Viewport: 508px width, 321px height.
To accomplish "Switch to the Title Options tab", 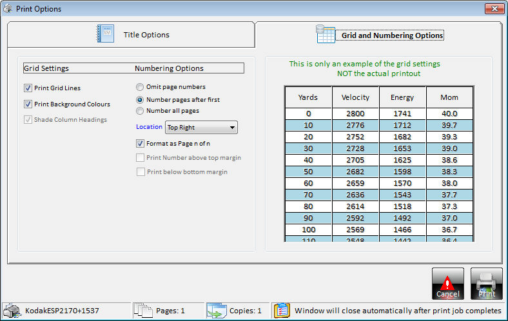I will click(132, 35).
